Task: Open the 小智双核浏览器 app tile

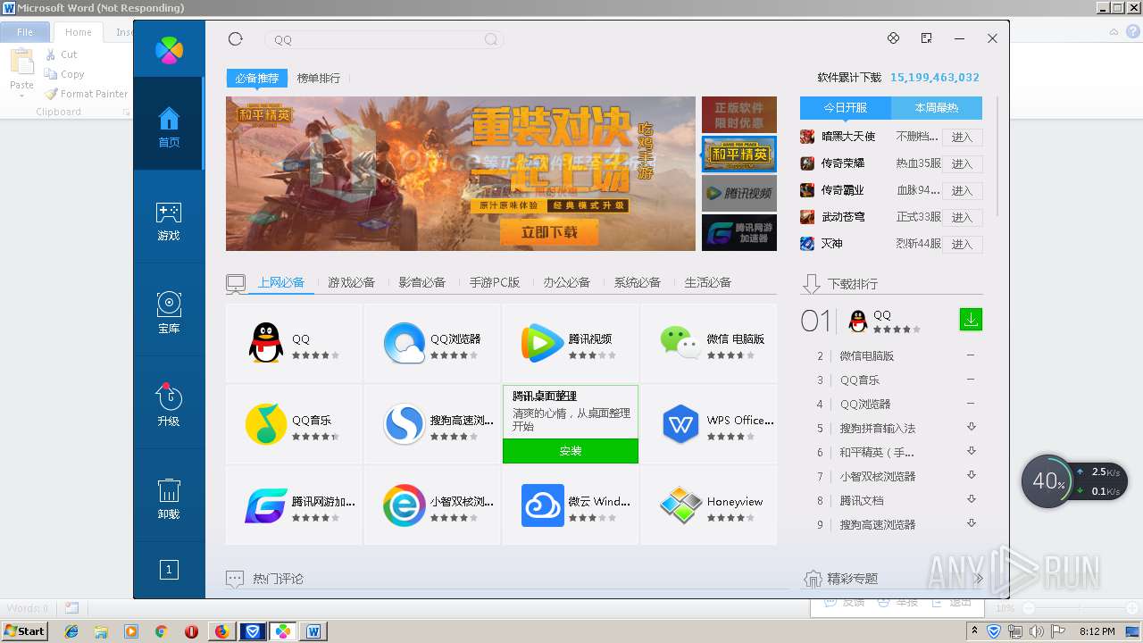Action: point(432,505)
